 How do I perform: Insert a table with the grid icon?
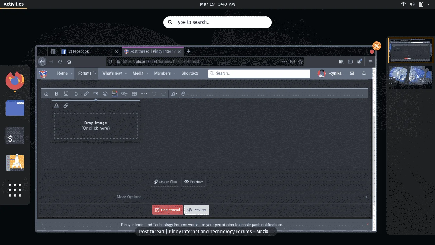tap(134, 94)
